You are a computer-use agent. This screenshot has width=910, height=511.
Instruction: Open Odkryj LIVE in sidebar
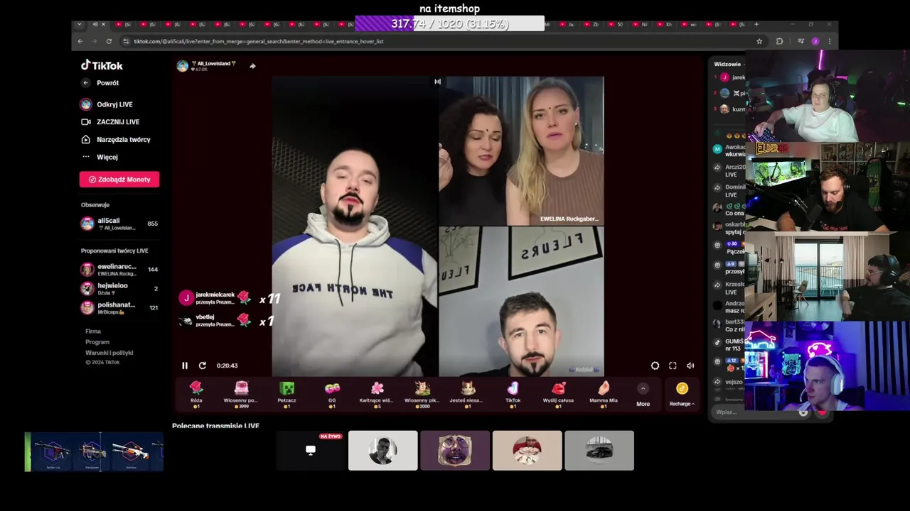[x=107, y=104]
